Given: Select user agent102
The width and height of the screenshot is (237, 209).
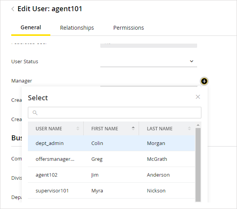Looking at the screenshot, I should pyautogui.click(x=112, y=175).
